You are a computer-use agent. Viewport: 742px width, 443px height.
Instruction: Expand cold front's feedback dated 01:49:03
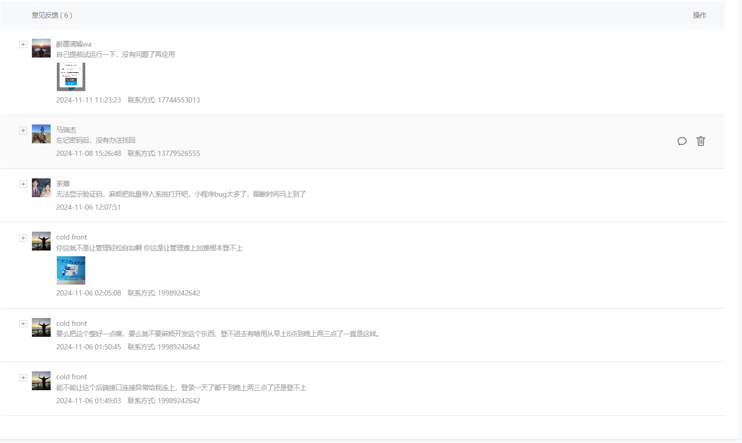(23, 378)
